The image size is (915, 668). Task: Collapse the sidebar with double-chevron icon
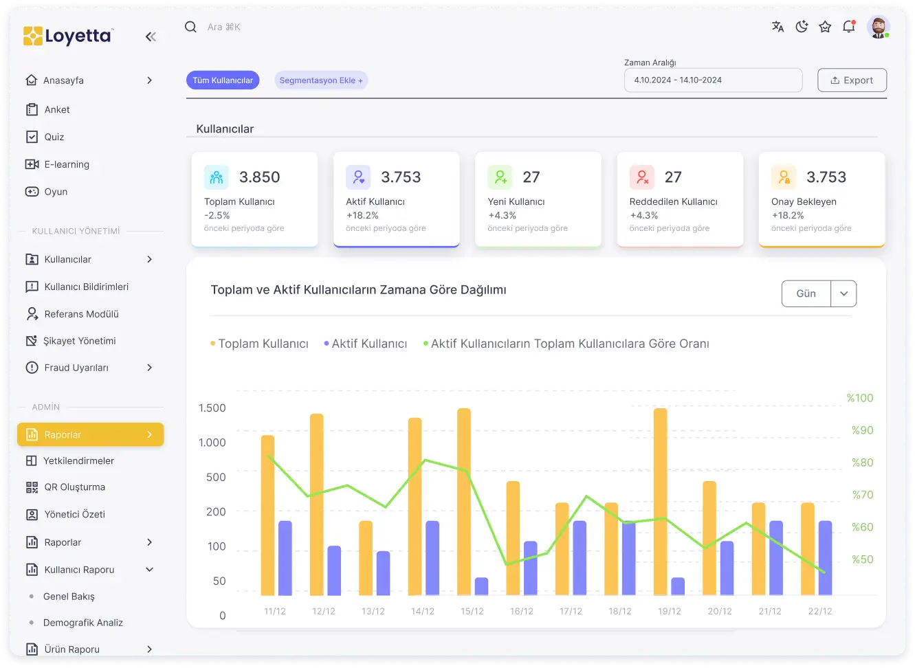151,36
